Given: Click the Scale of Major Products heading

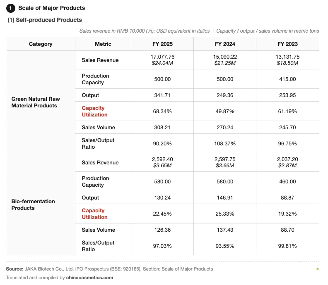Looking at the screenshot, I should pos(52,8).
